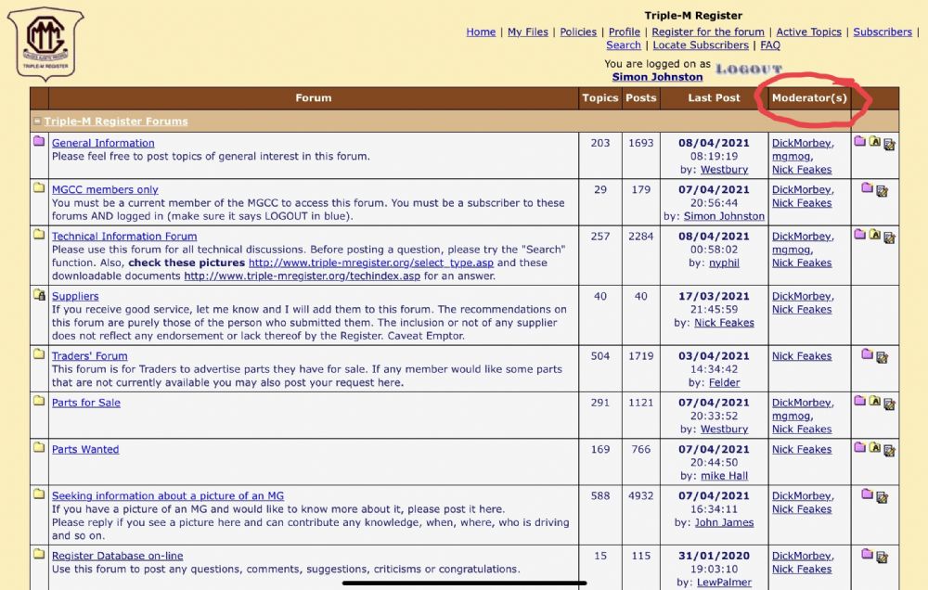Click purple folder icon in Traders' Forum row
The width and height of the screenshot is (928, 590).
coord(867,354)
